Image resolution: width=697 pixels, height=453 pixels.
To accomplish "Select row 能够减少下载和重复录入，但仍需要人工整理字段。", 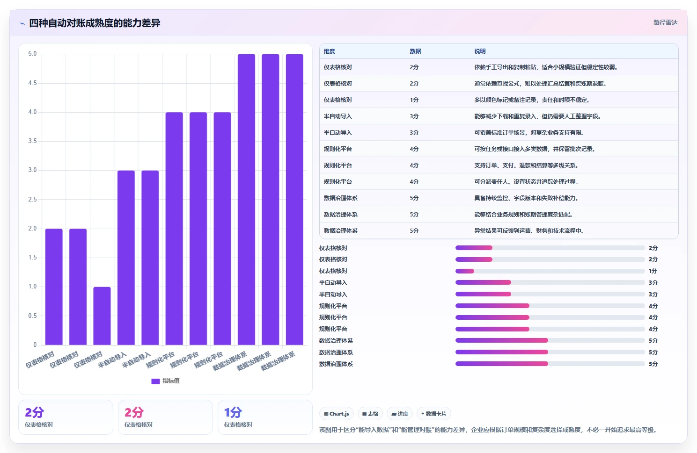I will click(499, 116).
